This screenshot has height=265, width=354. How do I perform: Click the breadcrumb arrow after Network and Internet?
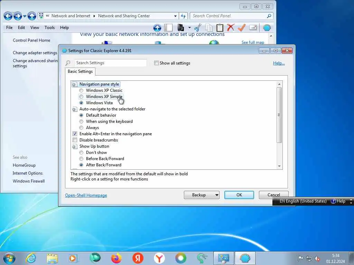tap(94, 16)
